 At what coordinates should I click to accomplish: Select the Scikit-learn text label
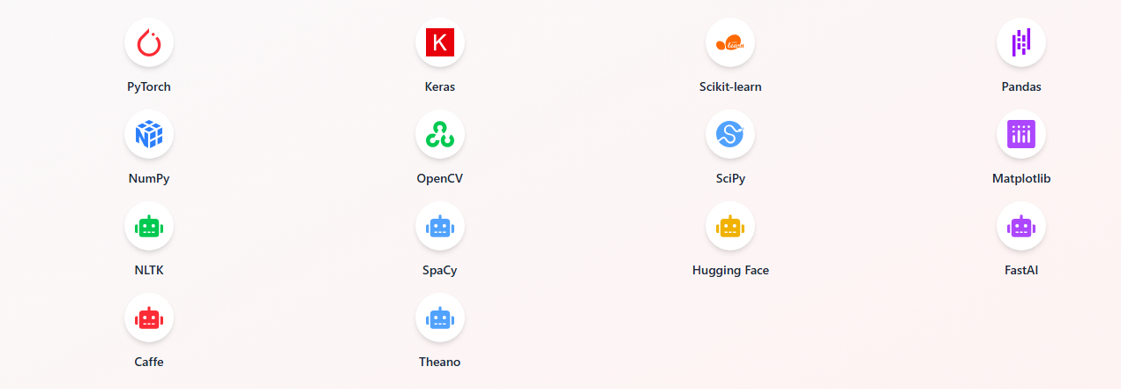coord(730,86)
